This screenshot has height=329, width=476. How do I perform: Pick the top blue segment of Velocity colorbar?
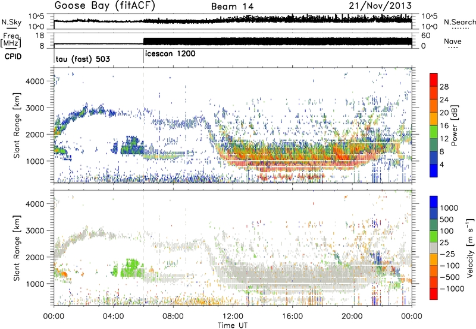tap(434, 202)
